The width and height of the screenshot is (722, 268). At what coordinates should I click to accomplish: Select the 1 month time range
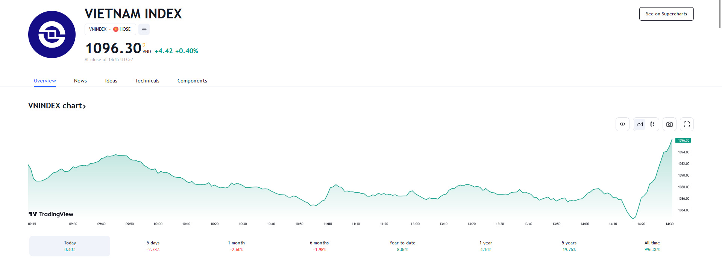click(x=236, y=246)
